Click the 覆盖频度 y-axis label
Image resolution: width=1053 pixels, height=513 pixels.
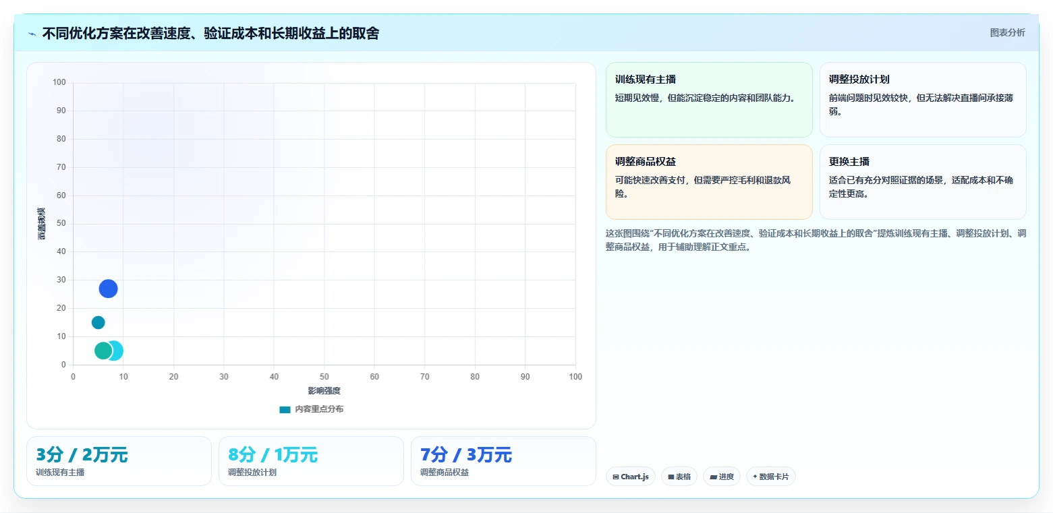coord(41,224)
